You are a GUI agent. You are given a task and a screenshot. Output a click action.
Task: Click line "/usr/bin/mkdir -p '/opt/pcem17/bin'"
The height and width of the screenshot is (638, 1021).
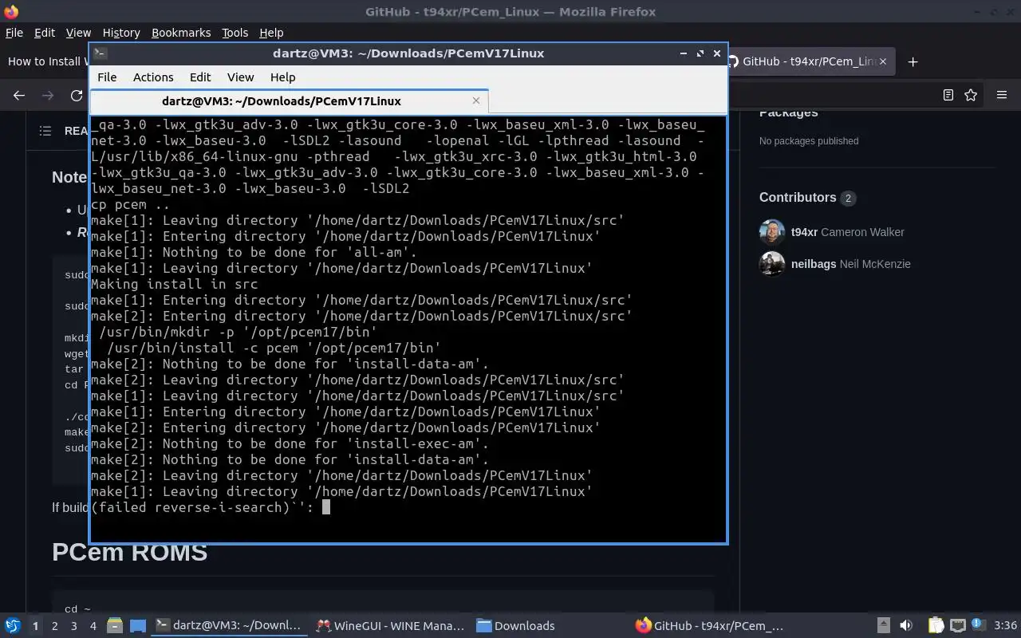[238, 332]
